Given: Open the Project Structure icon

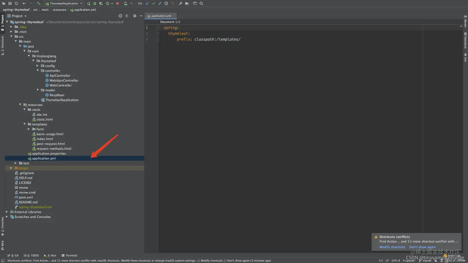Looking at the screenshot, I should click(187, 3).
